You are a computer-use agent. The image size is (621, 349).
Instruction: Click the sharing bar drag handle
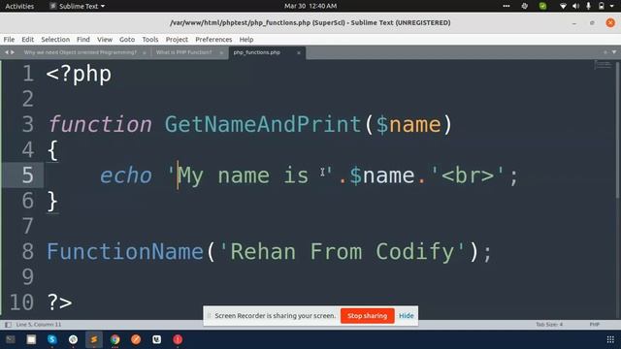pos(209,316)
